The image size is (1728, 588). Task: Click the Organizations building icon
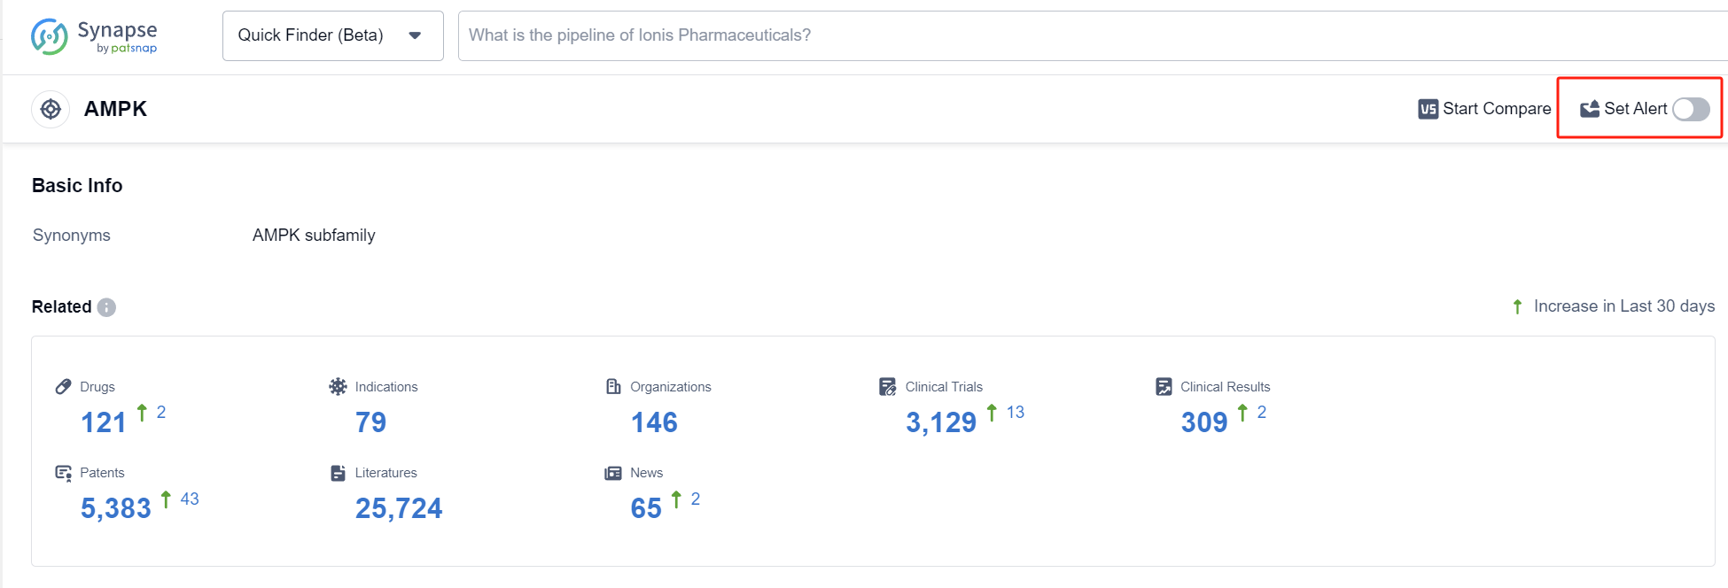613,387
